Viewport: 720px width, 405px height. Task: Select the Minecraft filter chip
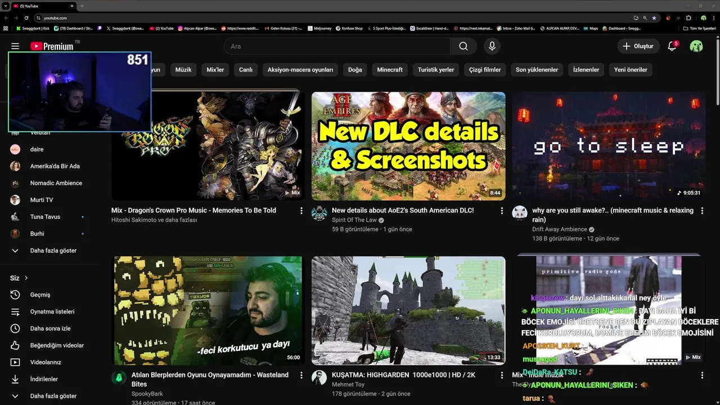tap(390, 70)
